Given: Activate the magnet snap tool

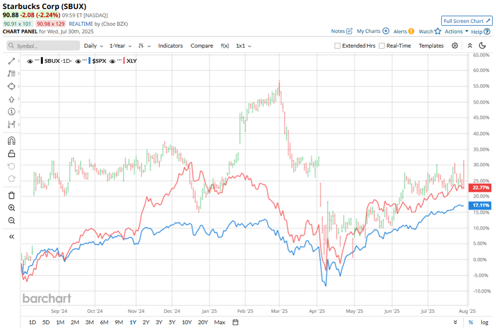Looking at the screenshot, I should pyautogui.click(x=12, y=140).
